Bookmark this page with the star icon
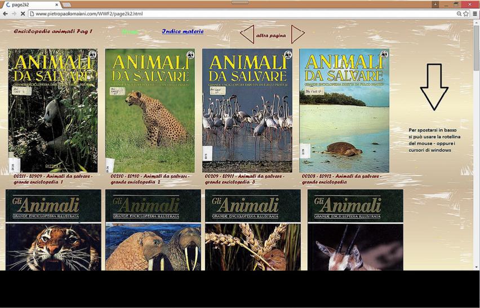The width and height of the screenshot is (480, 308). (466, 14)
